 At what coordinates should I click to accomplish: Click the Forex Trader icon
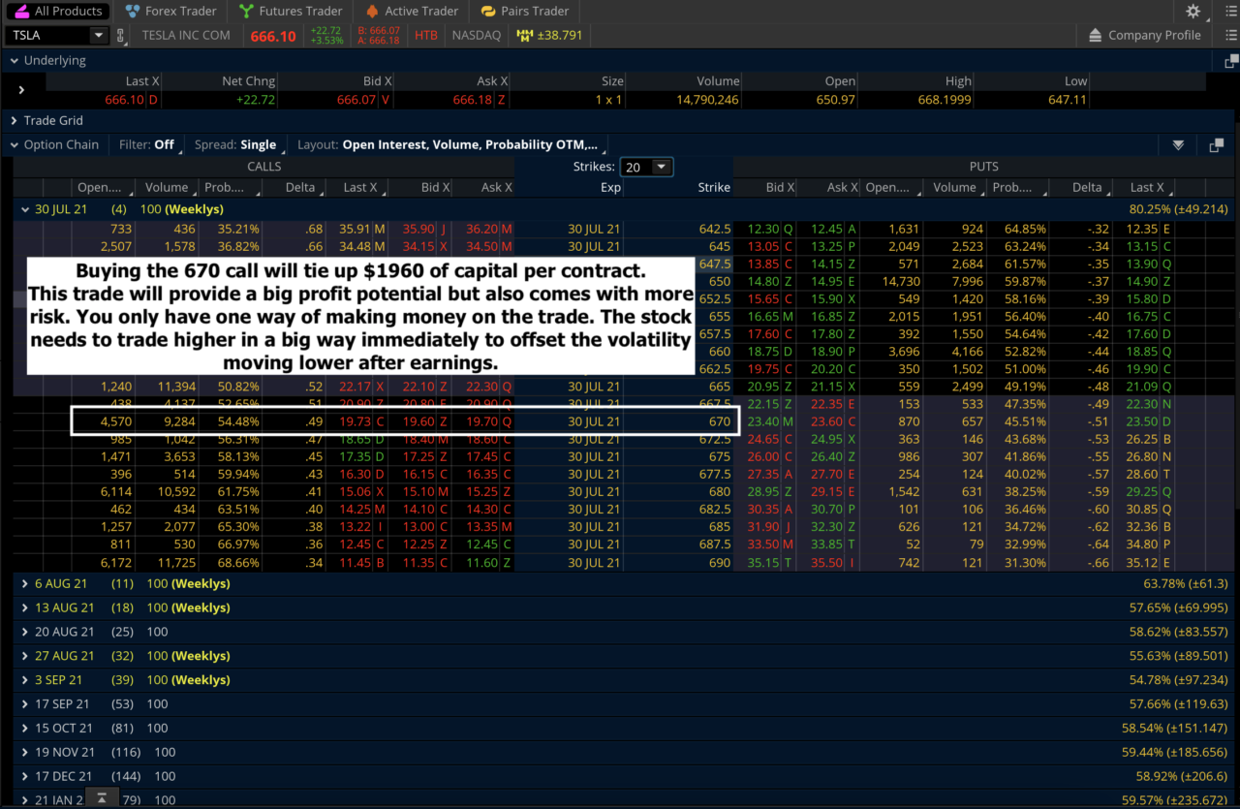pos(133,12)
